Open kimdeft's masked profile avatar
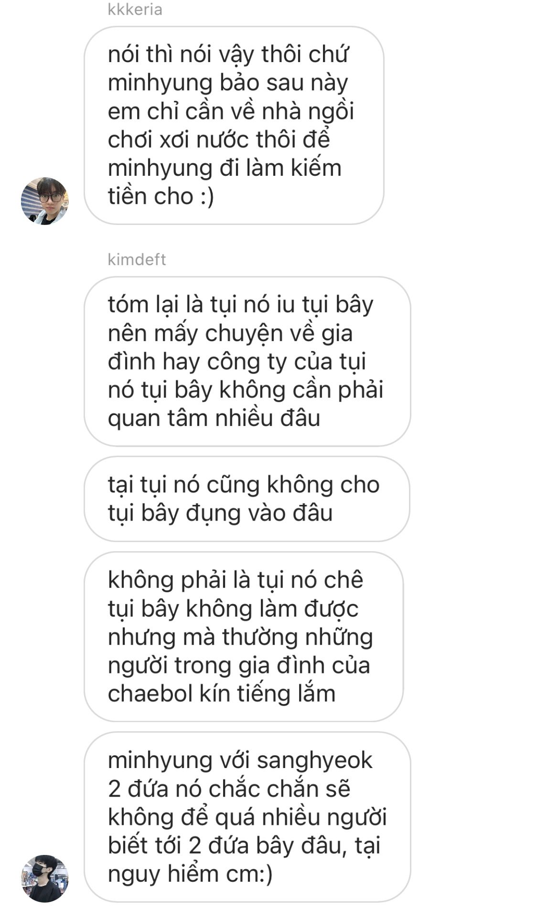The image size is (559, 907). click(x=45, y=878)
